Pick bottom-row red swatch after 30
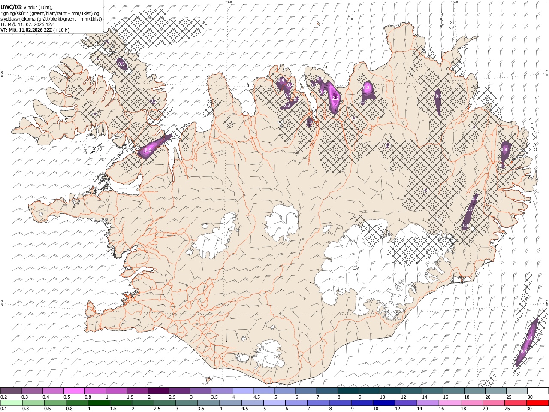Screen dimensions: 549x412 click(538, 403)
